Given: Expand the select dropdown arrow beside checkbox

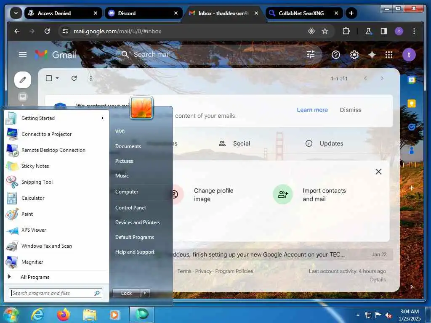Looking at the screenshot, I should point(57,78).
